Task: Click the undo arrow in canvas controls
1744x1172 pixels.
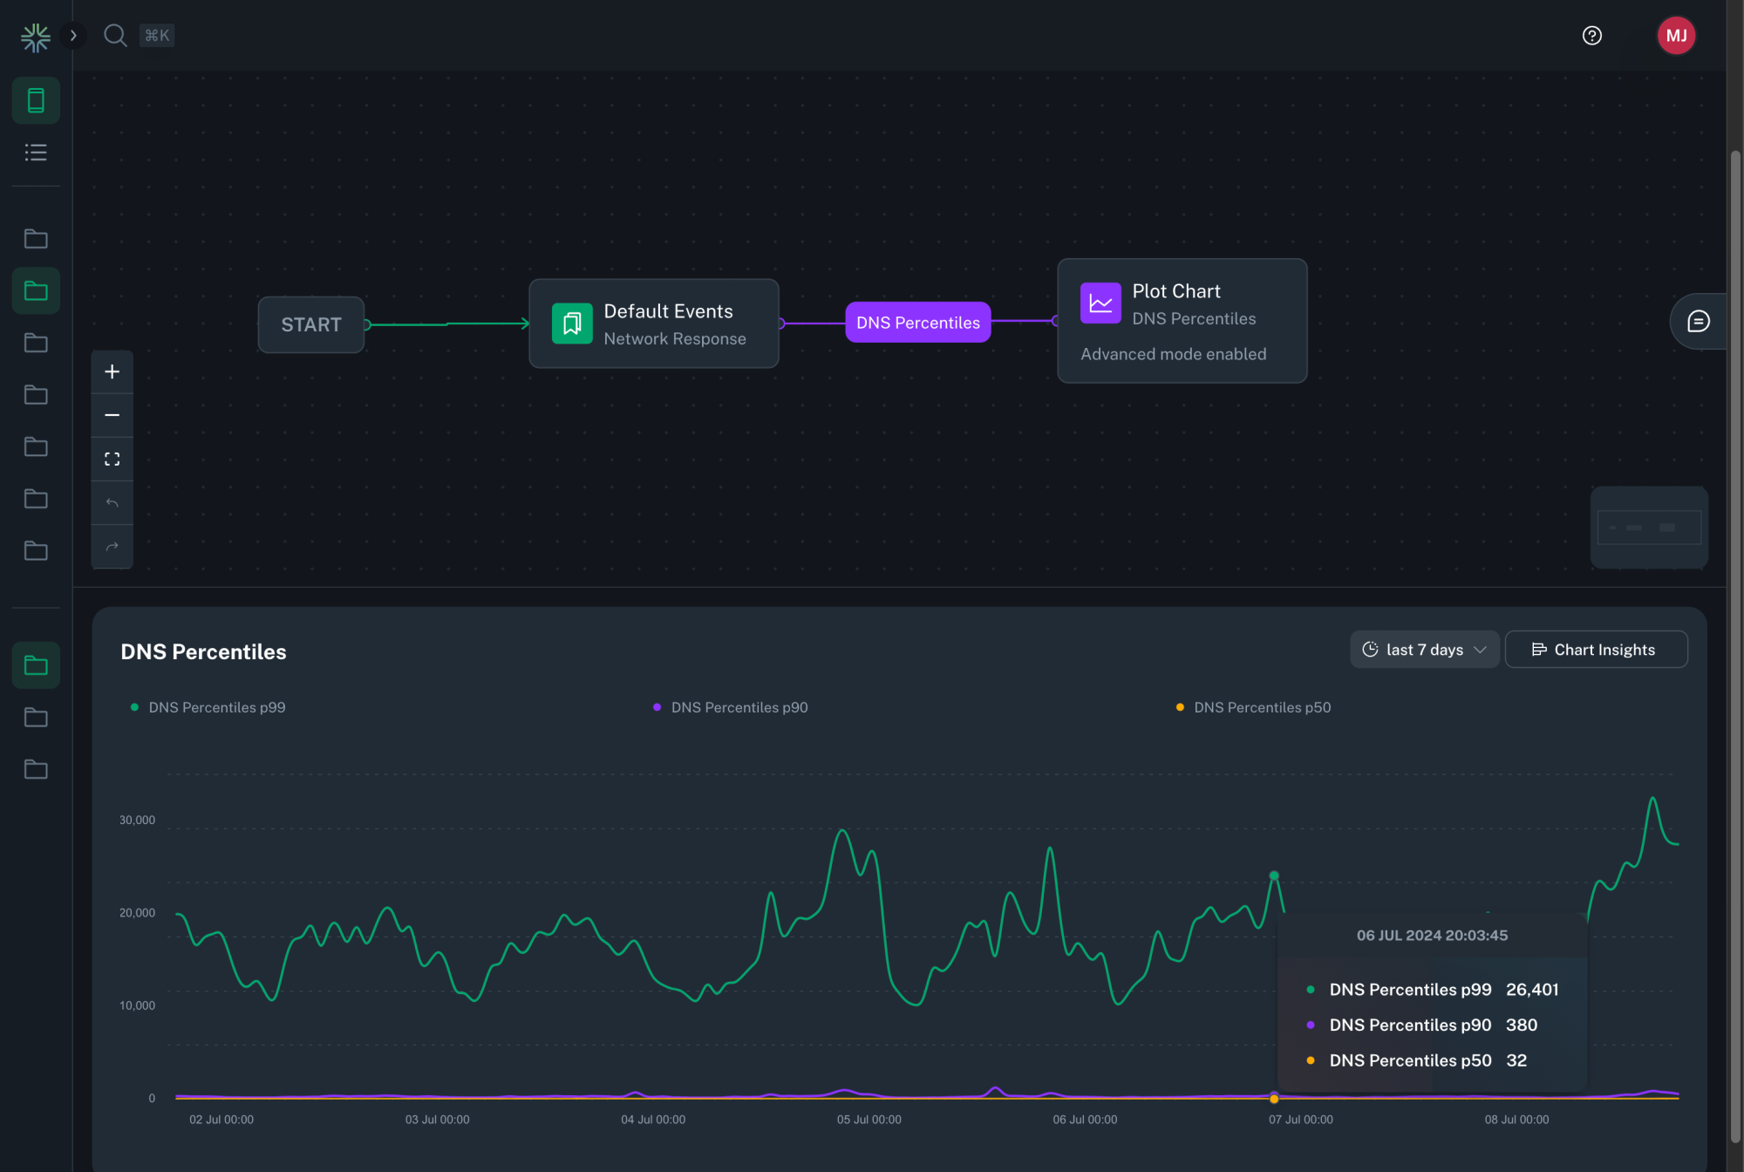Action: [112, 503]
